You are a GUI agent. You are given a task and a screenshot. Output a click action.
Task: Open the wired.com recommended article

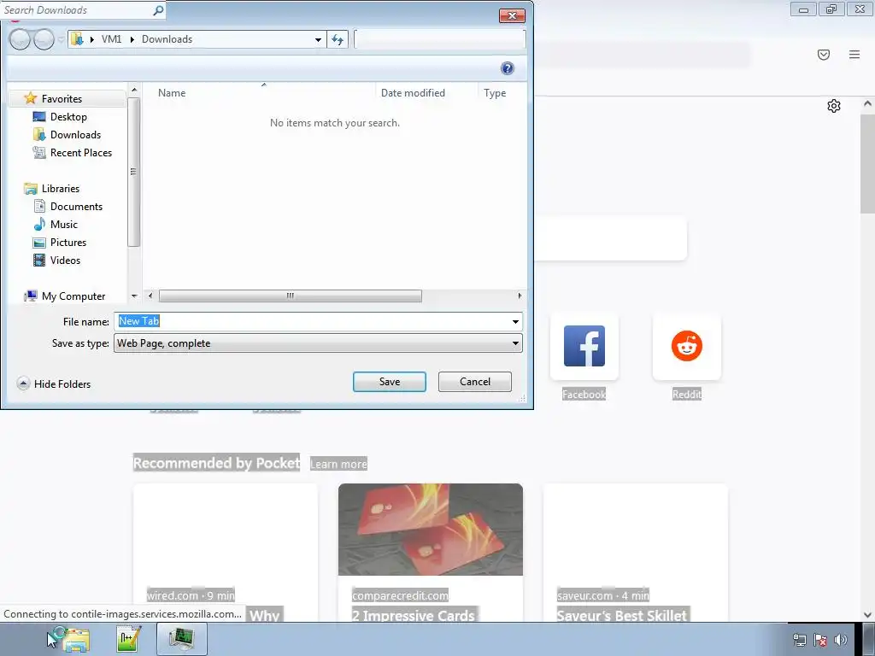[x=226, y=553]
